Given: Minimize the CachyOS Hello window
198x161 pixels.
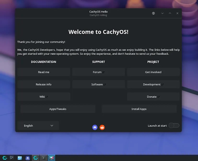Looking at the screenshot, I should (162, 13).
